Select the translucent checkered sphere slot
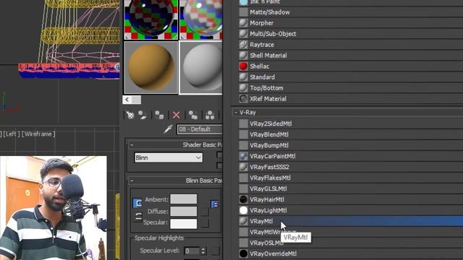Screen dimensions: 463x260 201,19
